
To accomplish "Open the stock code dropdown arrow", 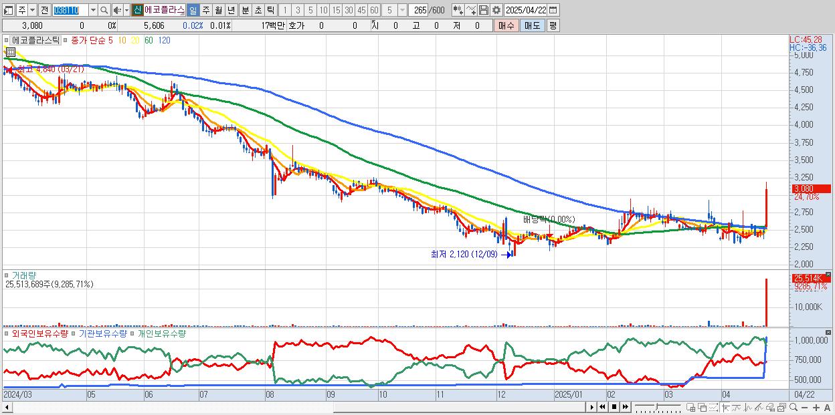I will [93, 10].
